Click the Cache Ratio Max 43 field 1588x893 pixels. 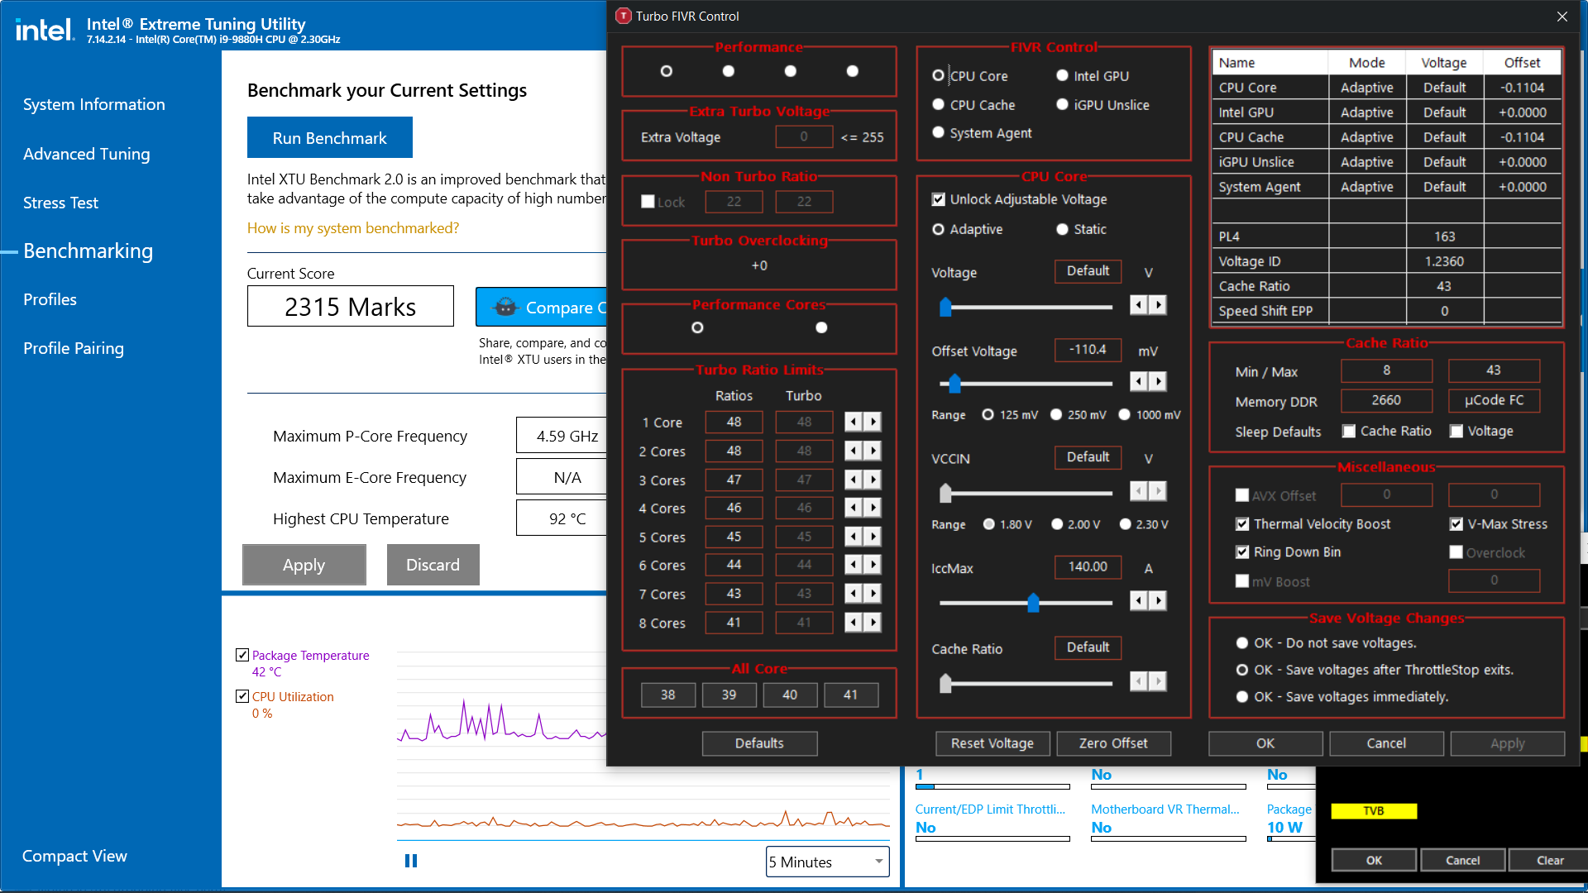1493,370
